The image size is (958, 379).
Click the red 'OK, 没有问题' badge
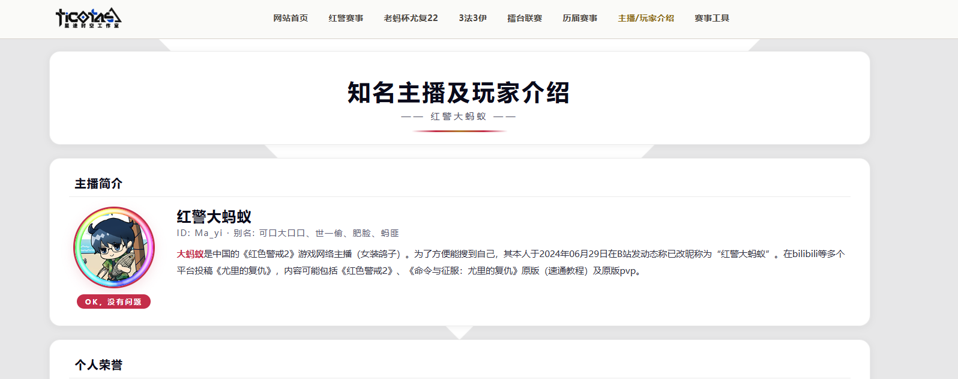point(113,302)
